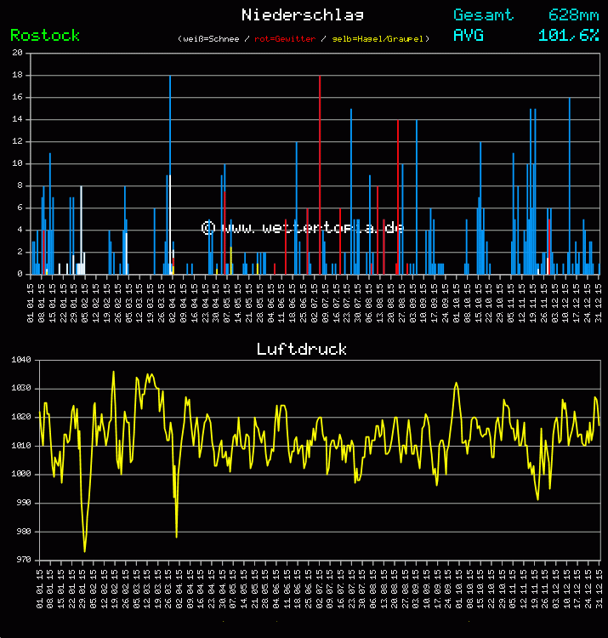The width and height of the screenshot is (608, 638).
Task: Click the 01.01.15 date under the pressure chart
Action: (x=40, y=589)
